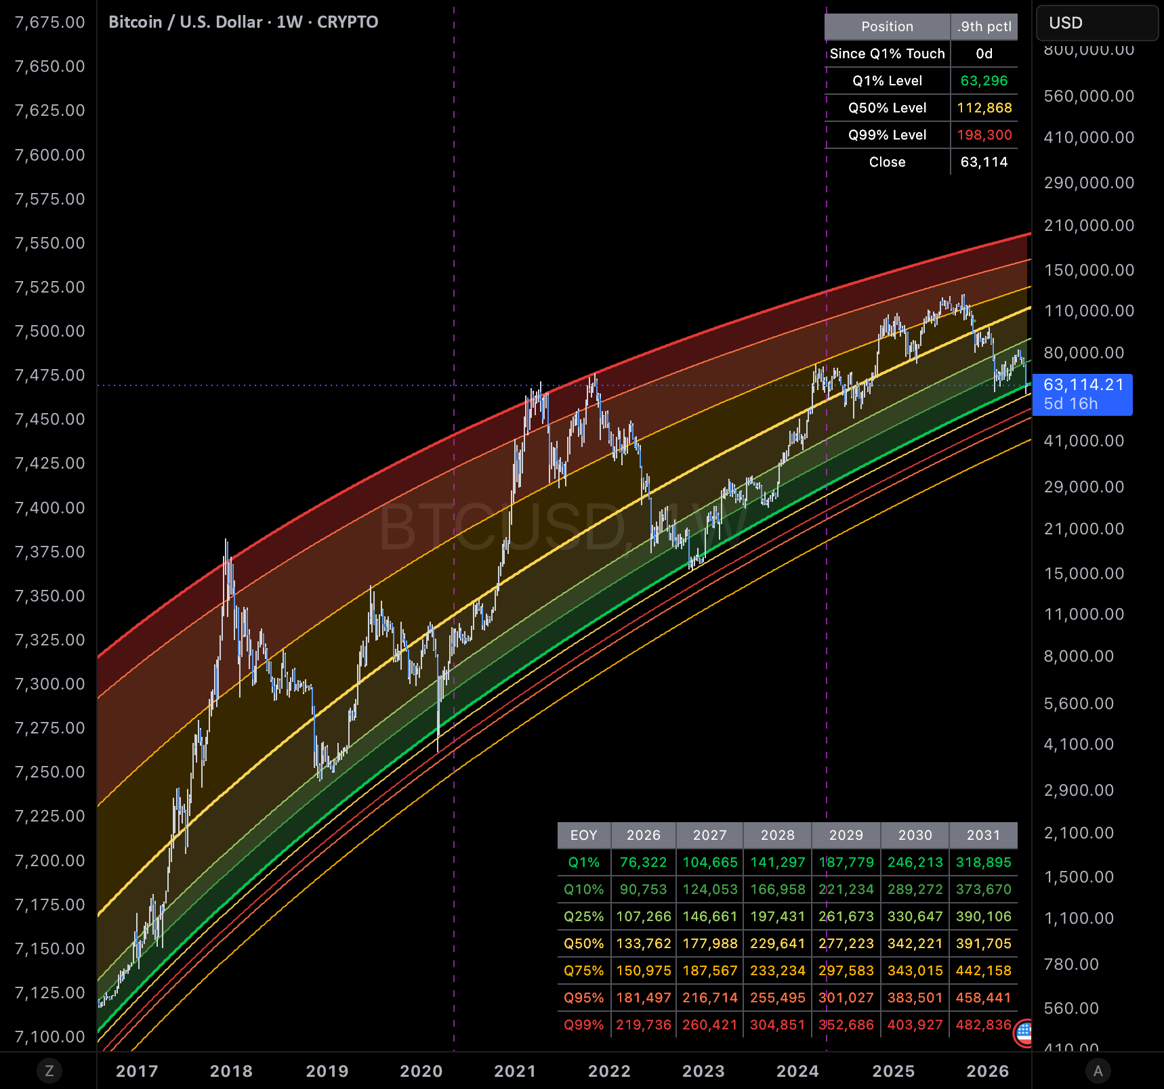The width and height of the screenshot is (1164, 1089).
Task: Click the 7,300.00 left scale label
Action: tap(50, 684)
